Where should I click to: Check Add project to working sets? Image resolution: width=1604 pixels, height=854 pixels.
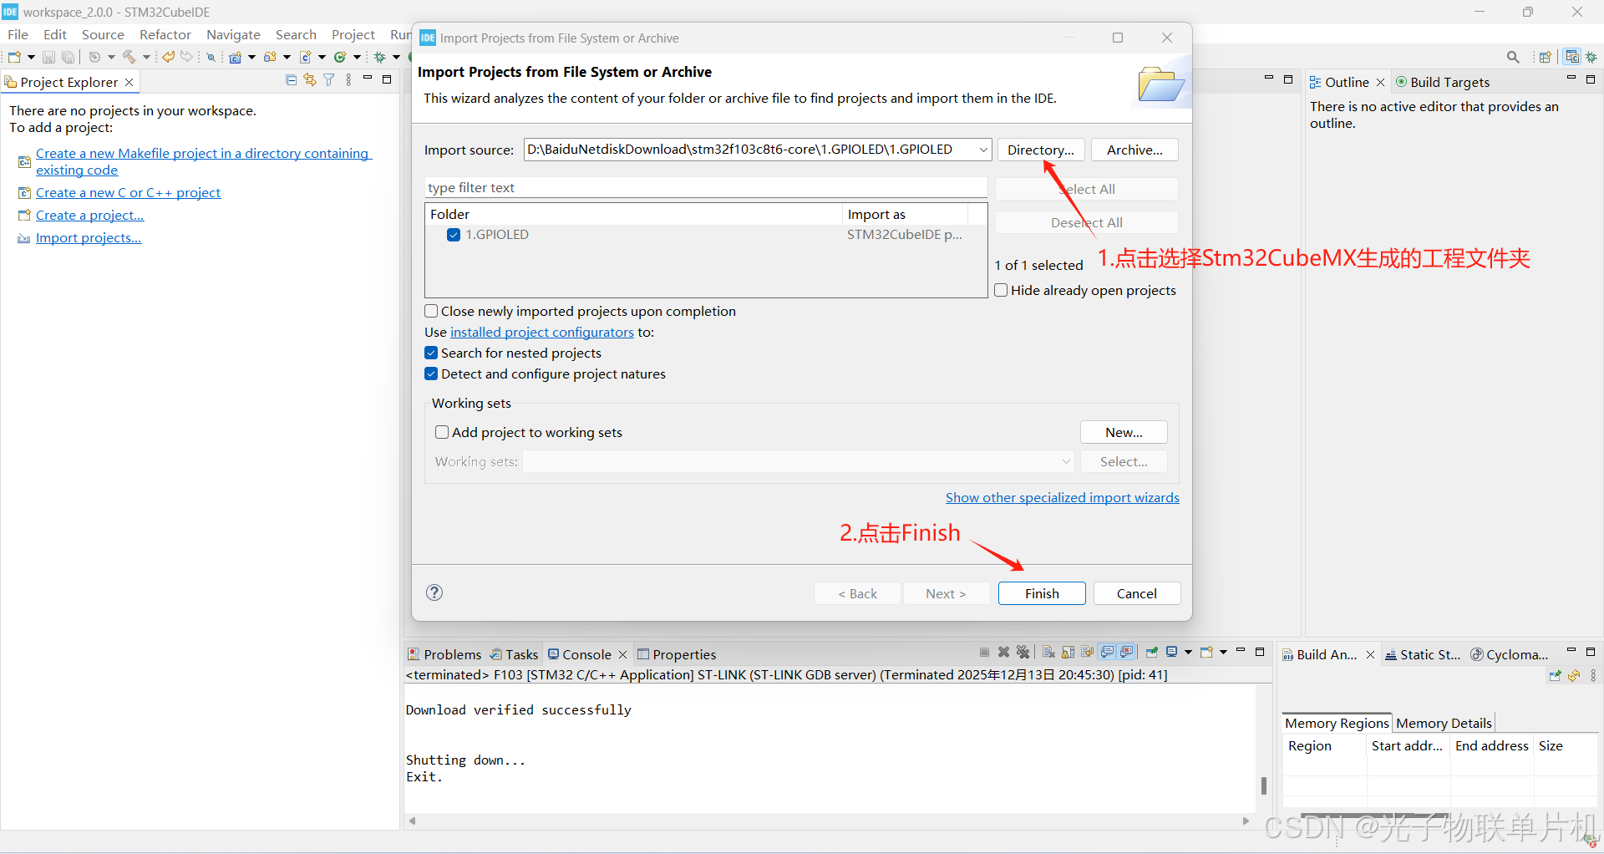point(442,432)
